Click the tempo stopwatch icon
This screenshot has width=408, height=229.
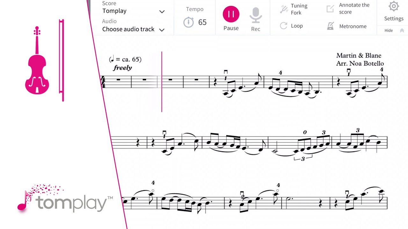(188, 22)
